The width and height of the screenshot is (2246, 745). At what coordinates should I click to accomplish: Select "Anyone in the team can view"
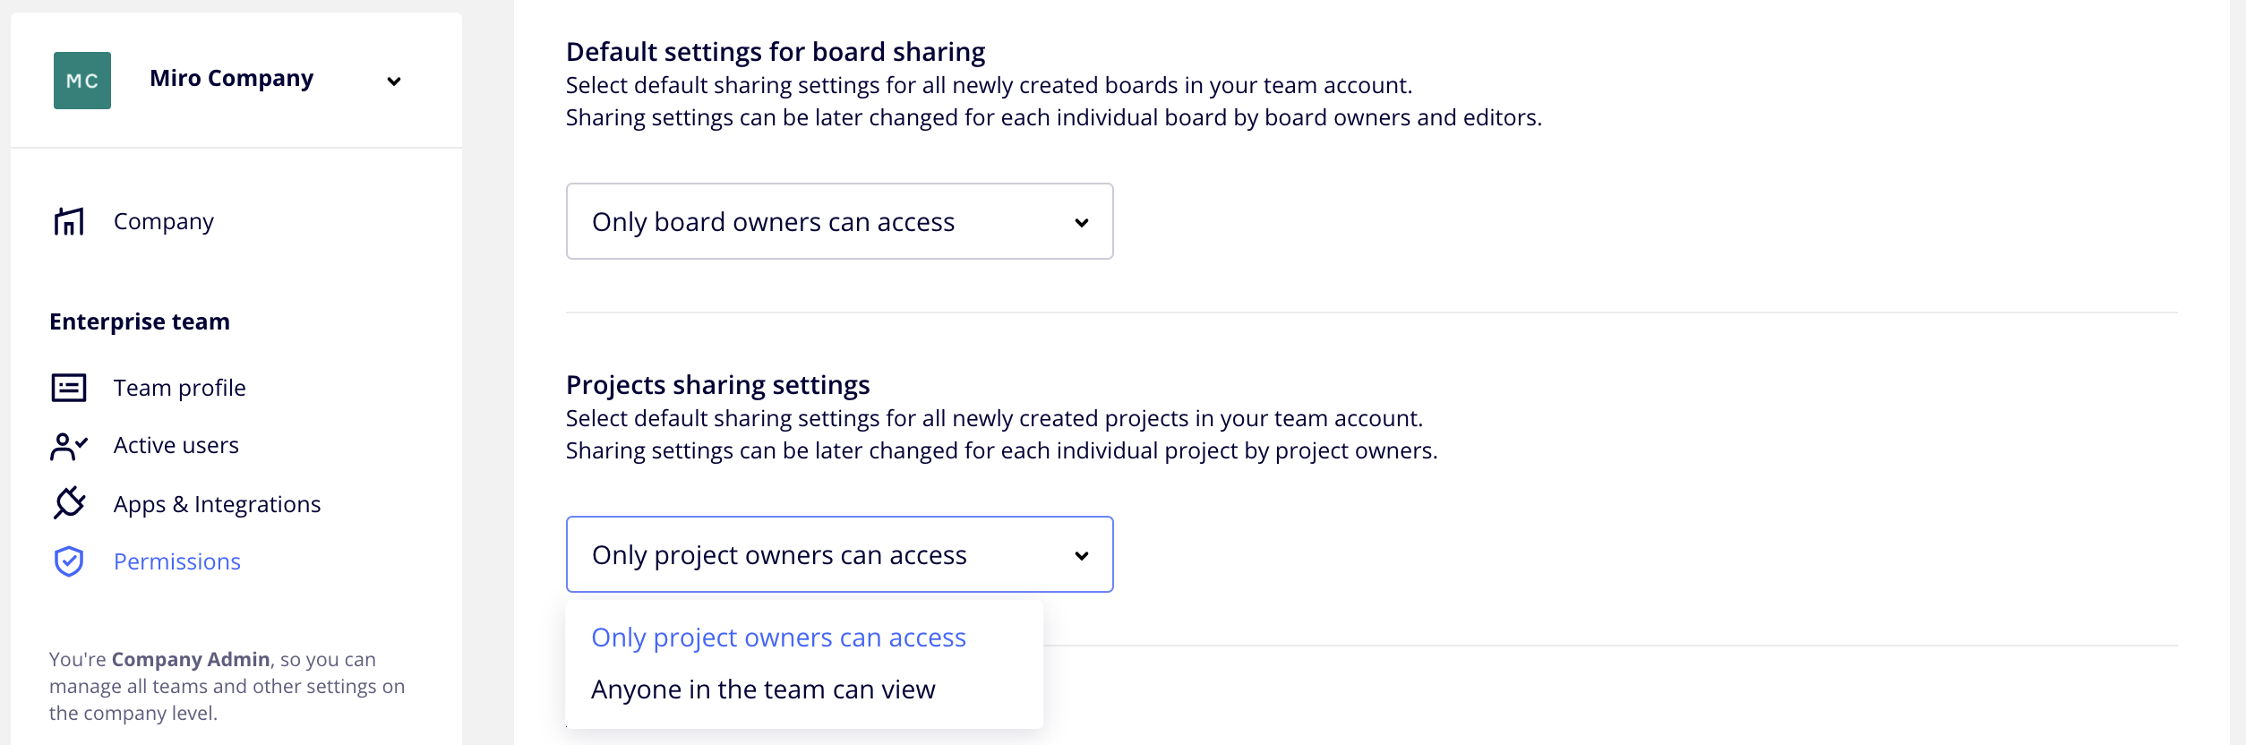coord(763,689)
